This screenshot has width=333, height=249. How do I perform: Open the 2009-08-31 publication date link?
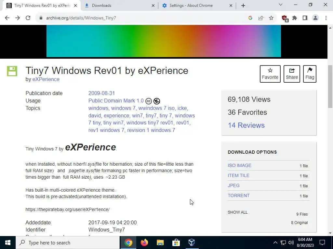coord(101,93)
